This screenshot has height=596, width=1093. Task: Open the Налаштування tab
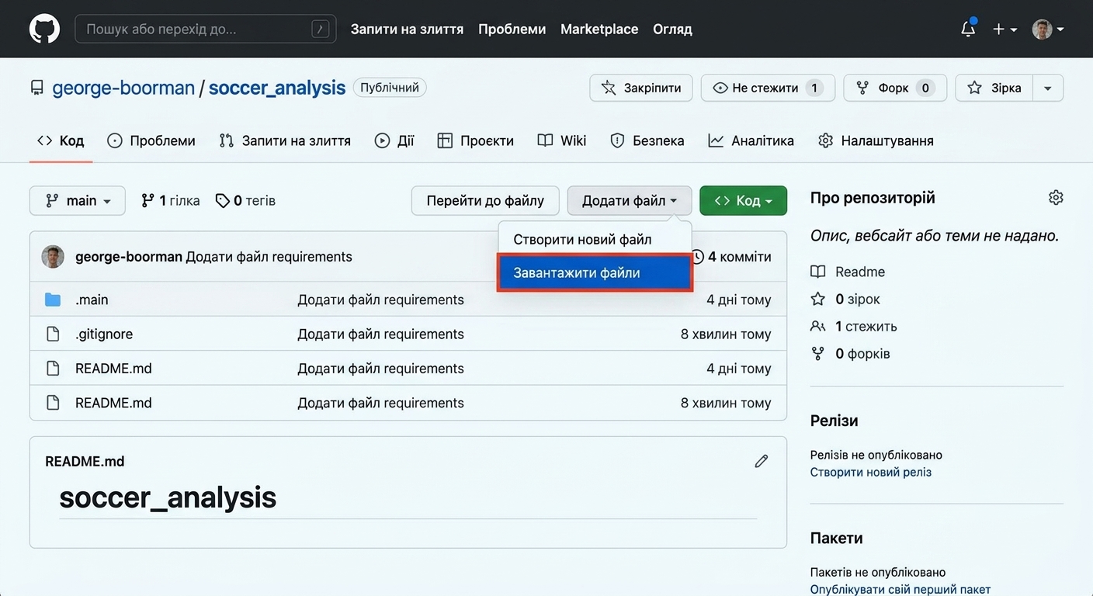click(x=876, y=140)
